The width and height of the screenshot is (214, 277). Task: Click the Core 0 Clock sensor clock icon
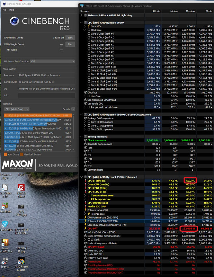point(89,34)
